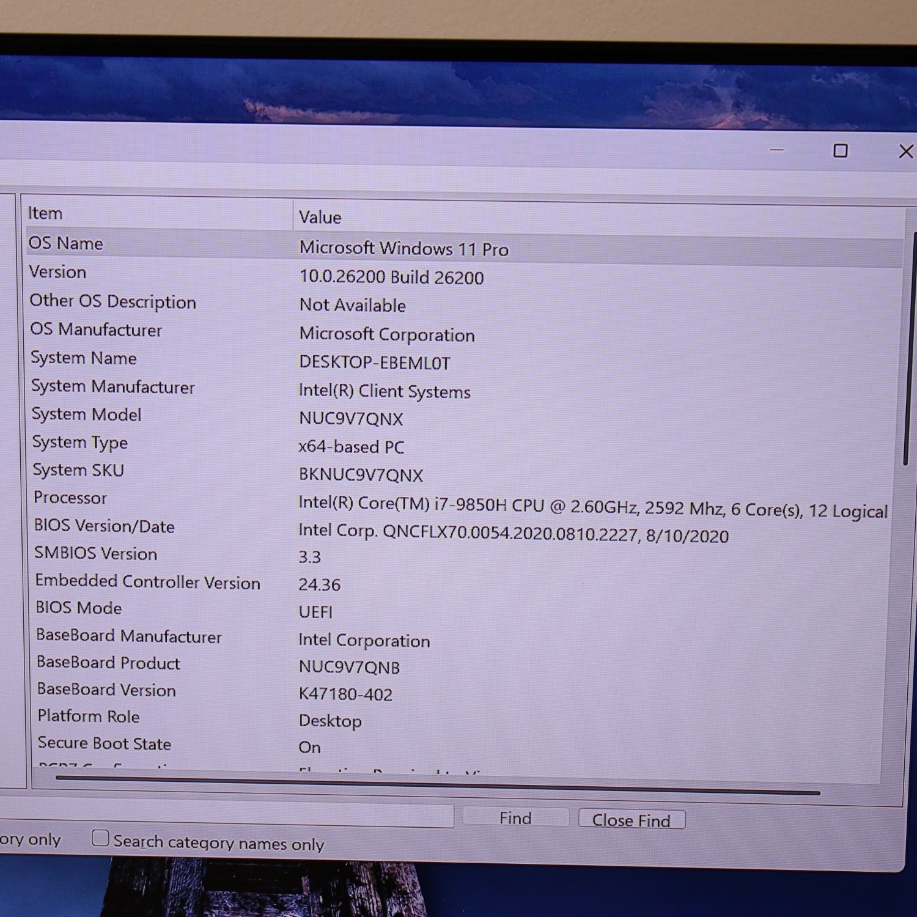Image resolution: width=917 pixels, height=917 pixels.
Task: Minimize the System Information window
Action: click(776, 150)
